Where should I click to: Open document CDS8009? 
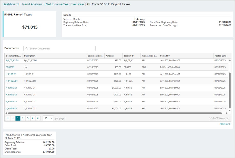coord(10,67)
